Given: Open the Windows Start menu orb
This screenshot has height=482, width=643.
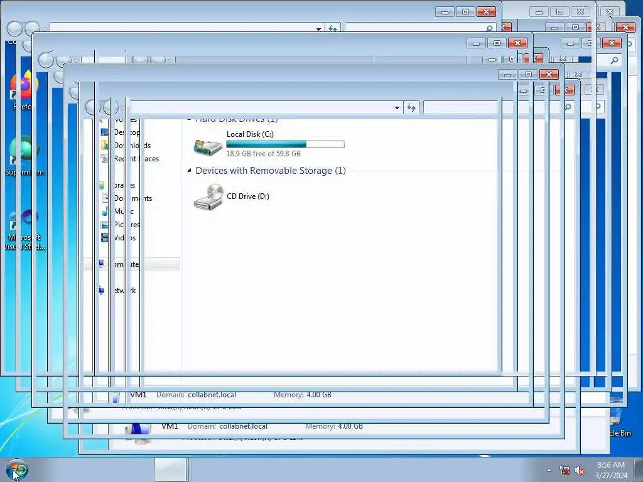Looking at the screenshot, I should coord(16,469).
